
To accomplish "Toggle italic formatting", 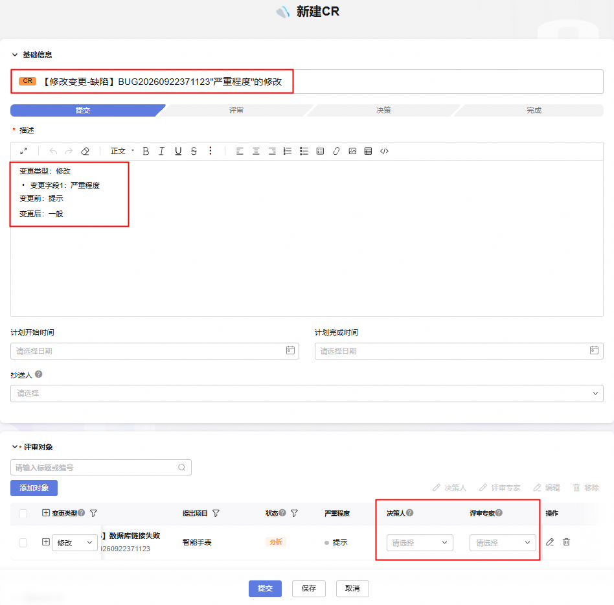I will tap(161, 151).
